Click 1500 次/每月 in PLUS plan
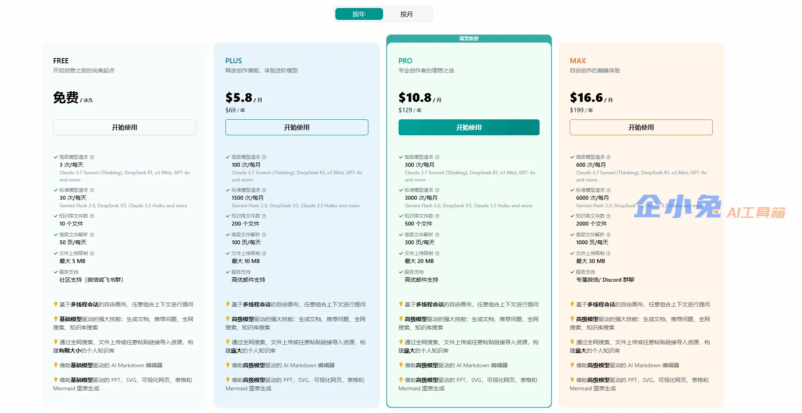802x413 pixels. click(248, 198)
